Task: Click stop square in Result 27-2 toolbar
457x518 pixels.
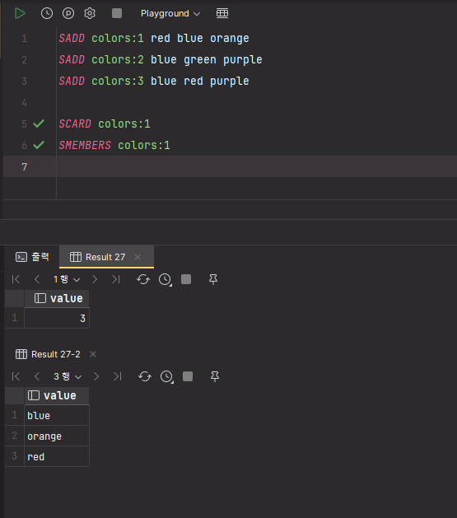Action: 188,376
